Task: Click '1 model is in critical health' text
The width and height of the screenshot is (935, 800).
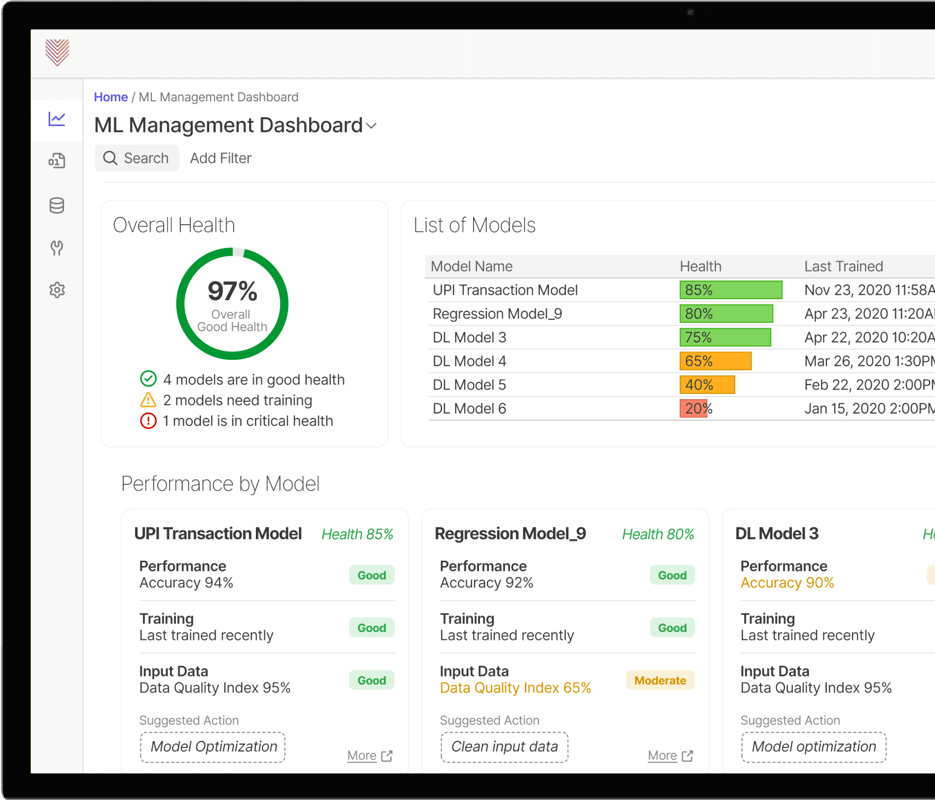Action: (x=248, y=421)
